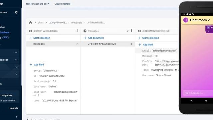Select the Time field in message document
The height and width of the screenshot is (120, 213).
160,70
